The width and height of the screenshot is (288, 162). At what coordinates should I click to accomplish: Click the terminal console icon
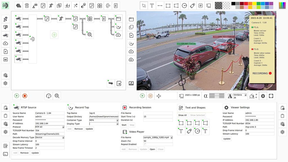[x=5, y=154]
